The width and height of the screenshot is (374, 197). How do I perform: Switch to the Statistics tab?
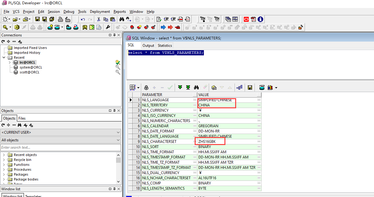click(x=165, y=46)
